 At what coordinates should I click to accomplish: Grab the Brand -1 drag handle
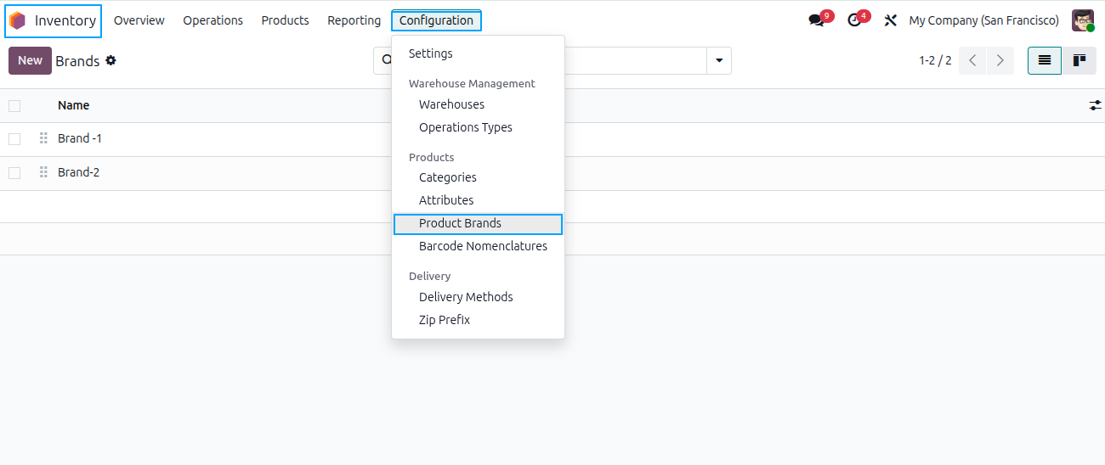click(43, 138)
